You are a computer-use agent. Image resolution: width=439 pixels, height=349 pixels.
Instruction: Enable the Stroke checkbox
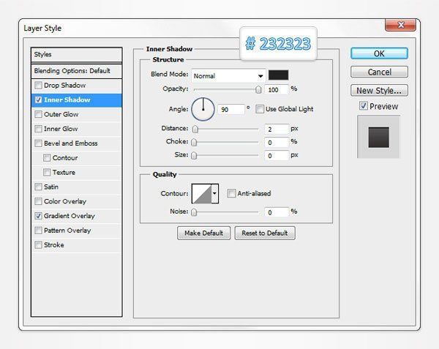pos(38,245)
